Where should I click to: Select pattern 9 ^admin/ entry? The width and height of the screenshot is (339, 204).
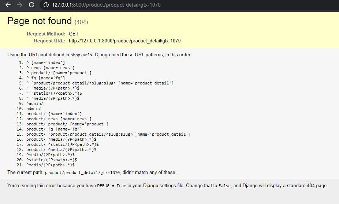34,103
